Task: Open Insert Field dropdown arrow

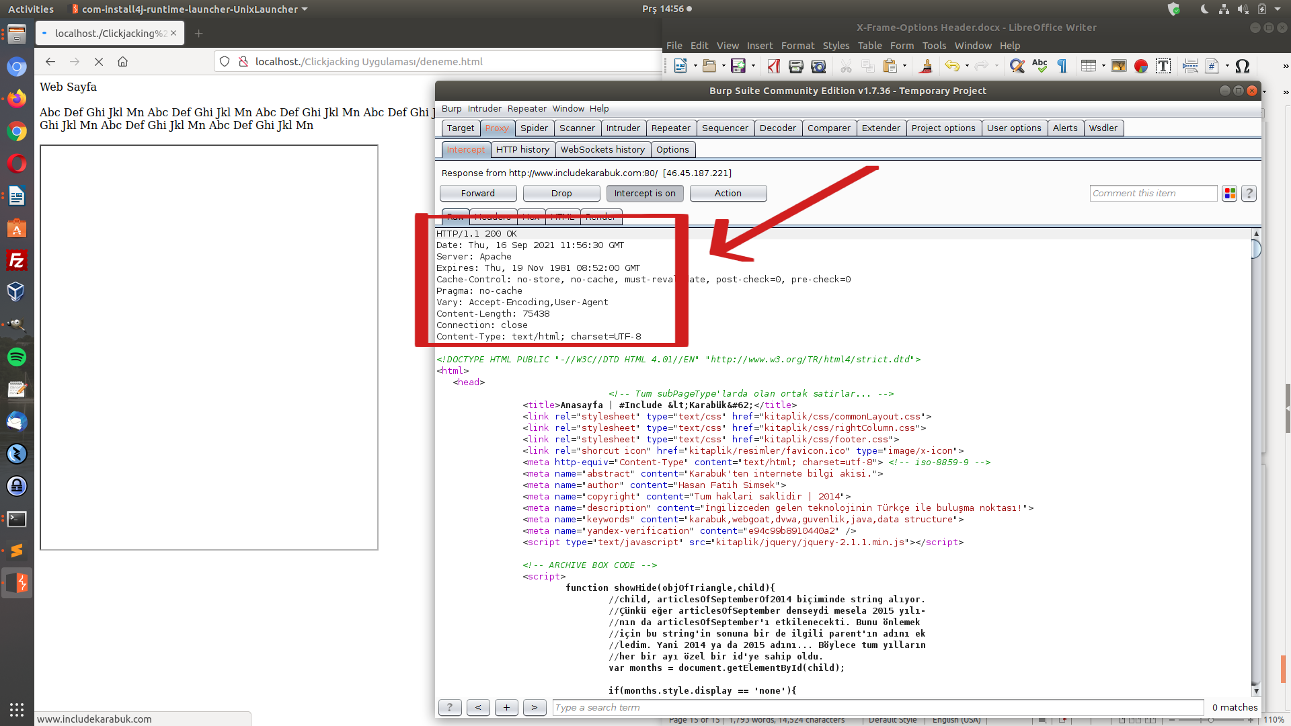Action: tap(1226, 66)
